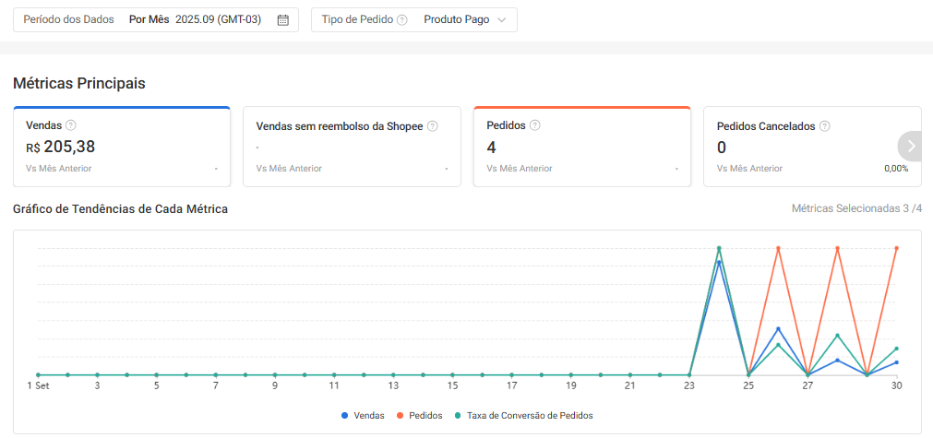The width and height of the screenshot is (933, 438).
Task: Toggle Pedidos series in chart legend
Action: [425, 416]
